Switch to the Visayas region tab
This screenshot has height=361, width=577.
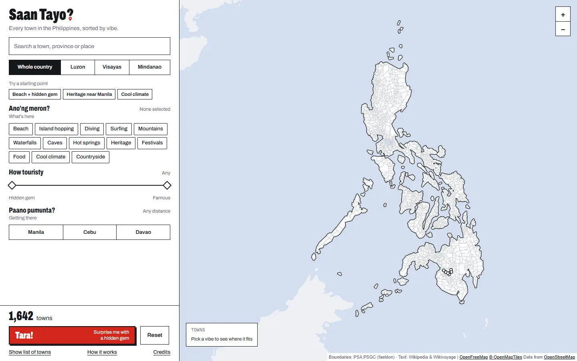tap(112, 67)
